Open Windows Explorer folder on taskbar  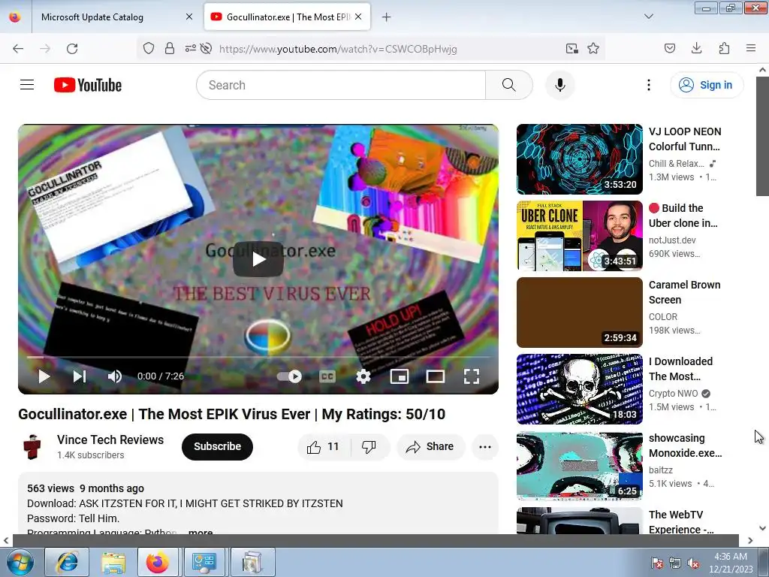tap(113, 562)
